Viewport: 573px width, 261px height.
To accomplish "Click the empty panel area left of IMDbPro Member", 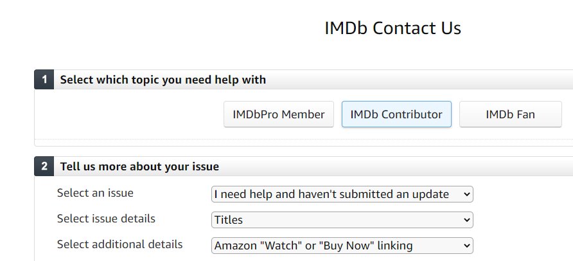I will click(x=128, y=114).
